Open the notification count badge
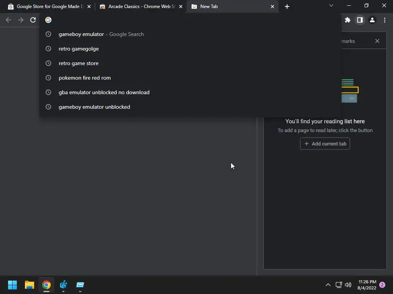This screenshot has width=393, height=294. (x=382, y=285)
